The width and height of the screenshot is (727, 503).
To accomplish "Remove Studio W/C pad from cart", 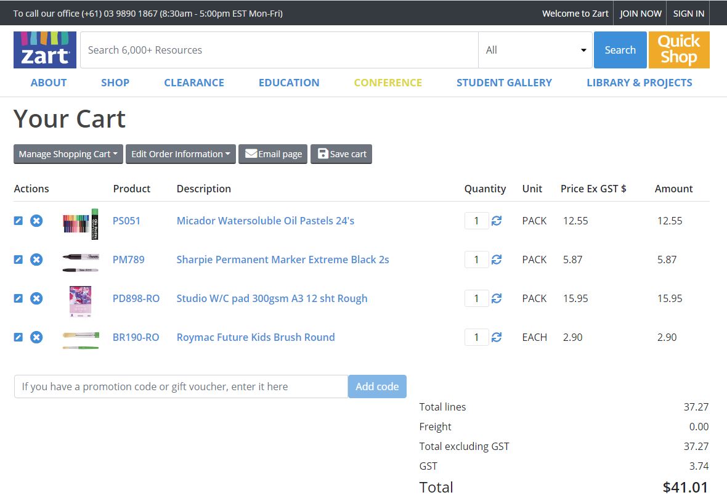I will point(36,298).
